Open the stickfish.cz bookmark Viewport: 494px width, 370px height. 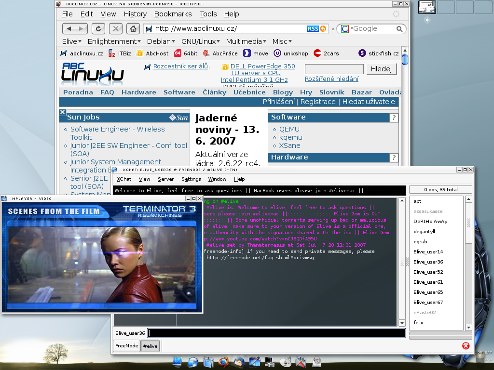point(378,53)
